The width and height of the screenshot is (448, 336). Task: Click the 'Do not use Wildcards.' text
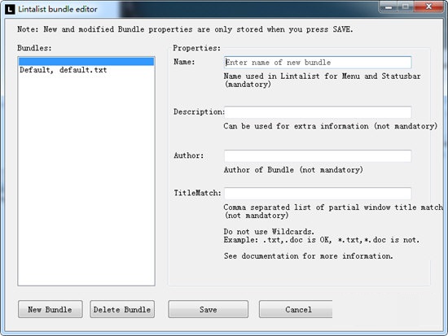coord(269,231)
